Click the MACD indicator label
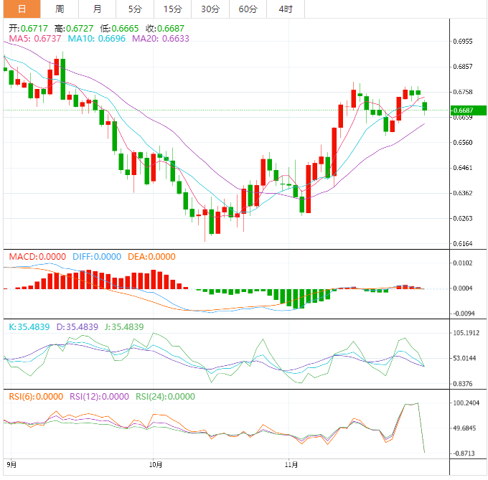The height and width of the screenshot is (480, 488). pyautogui.click(x=37, y=257)
